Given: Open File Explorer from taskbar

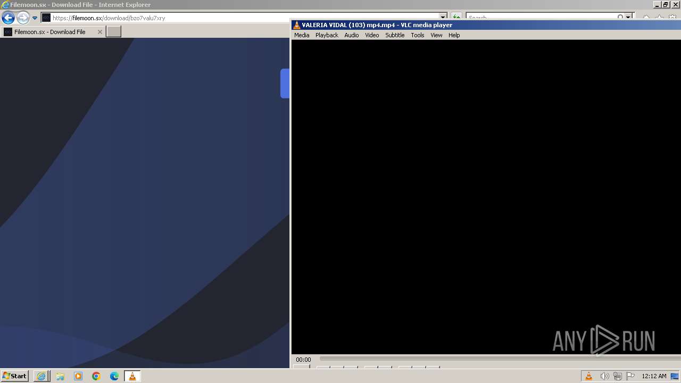Looking at the screenshot, I should pos(60,376).
